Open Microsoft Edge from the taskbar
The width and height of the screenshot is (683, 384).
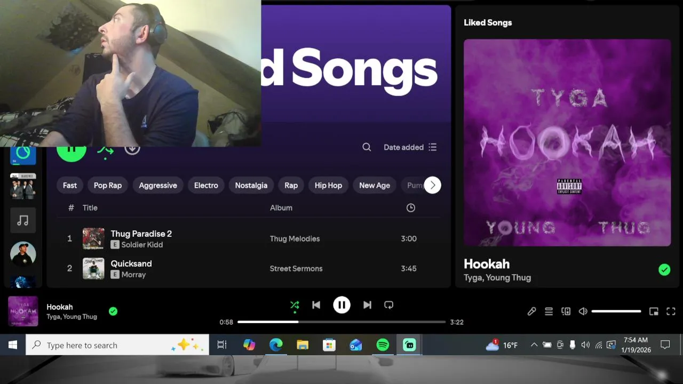coord(276,345)
